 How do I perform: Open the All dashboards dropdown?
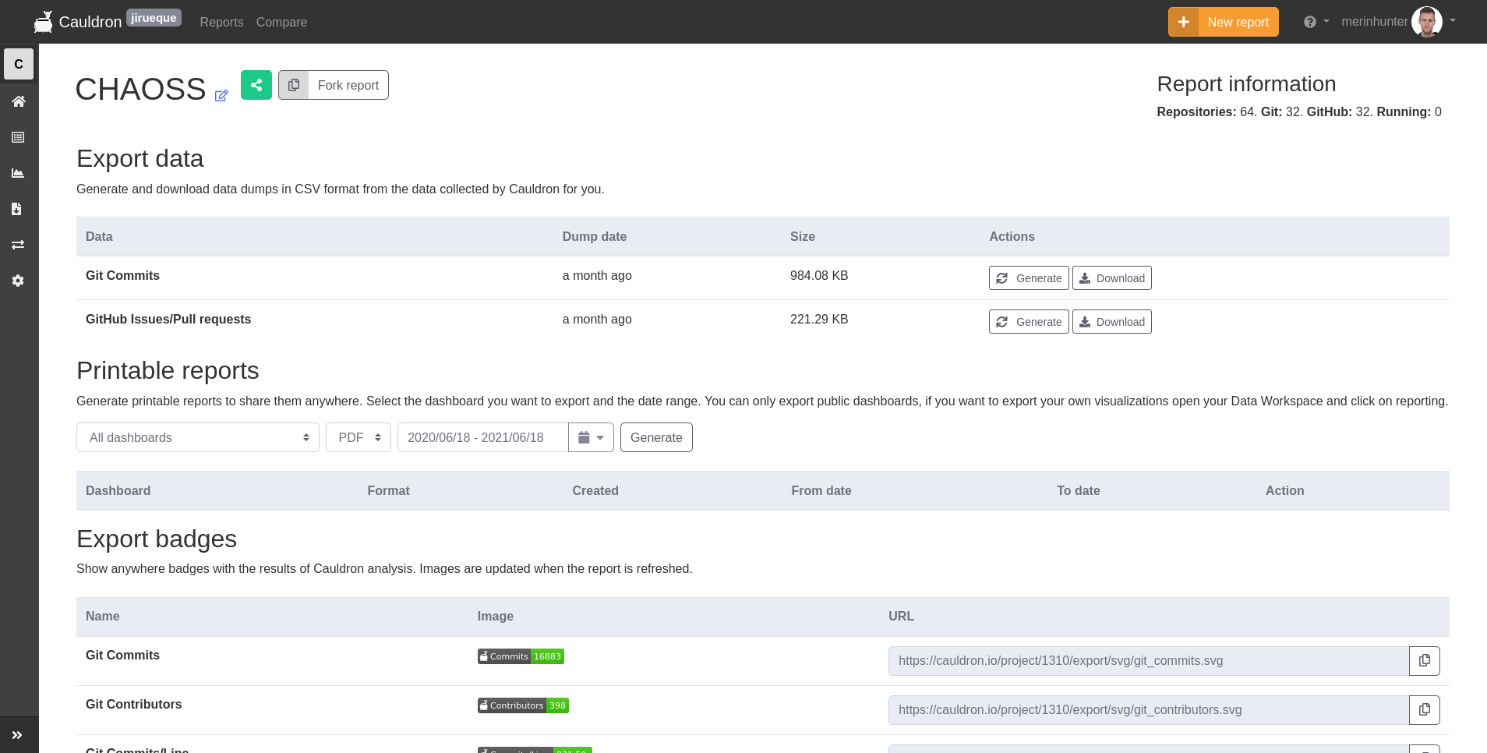pos(198,437)
